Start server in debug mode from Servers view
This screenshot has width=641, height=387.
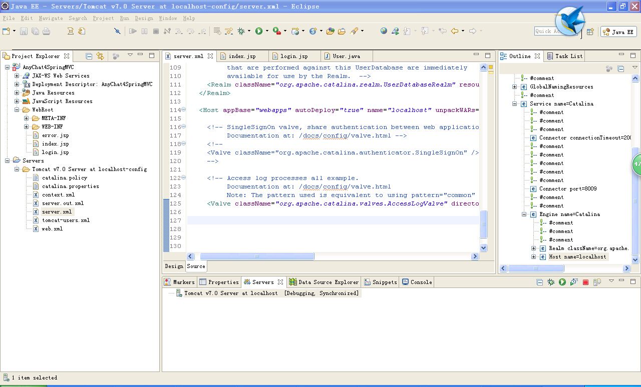[551, 282]
